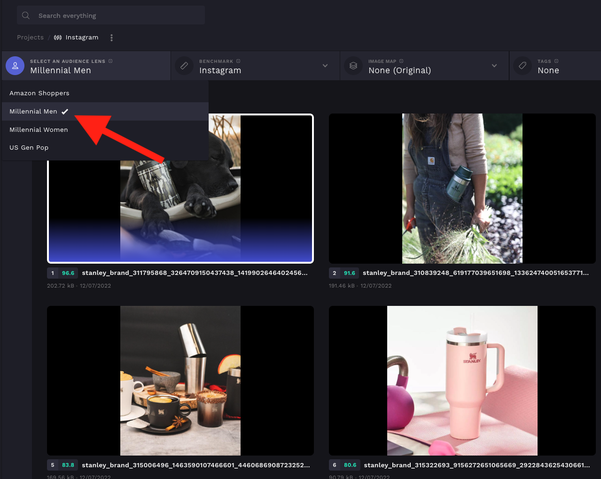Open the three-dot project options menu

[111, 38]
